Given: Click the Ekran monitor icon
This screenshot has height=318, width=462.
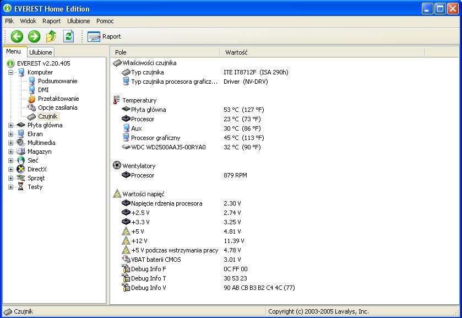Looking at the screenshot, I should [x=21, y=134].
